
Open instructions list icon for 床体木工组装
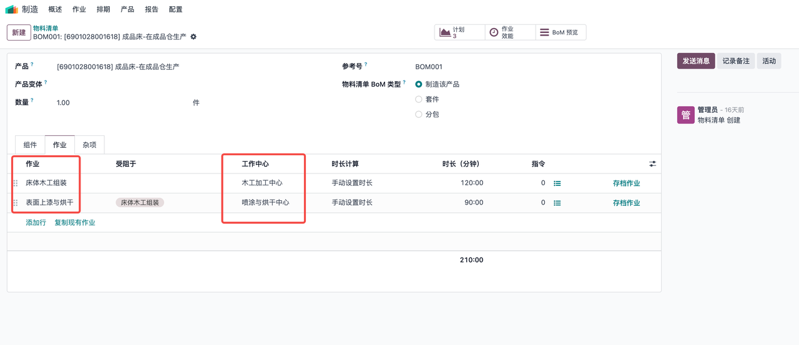[557, 183]
